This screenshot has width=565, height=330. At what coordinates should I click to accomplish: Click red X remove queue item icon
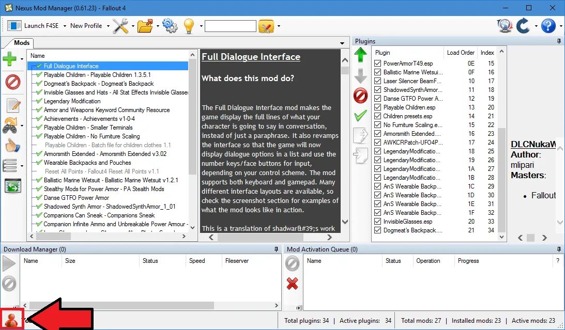[x=292, y=283]
